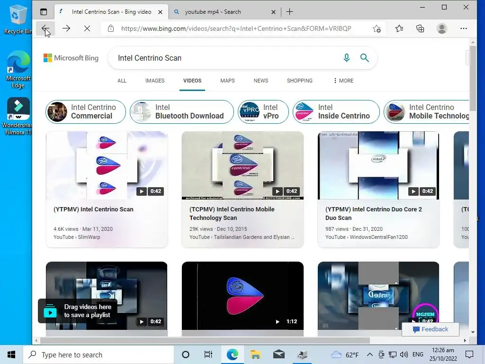Select the MAPS search tab
Viewport: 485px width, 364px height.
[227, 81]
